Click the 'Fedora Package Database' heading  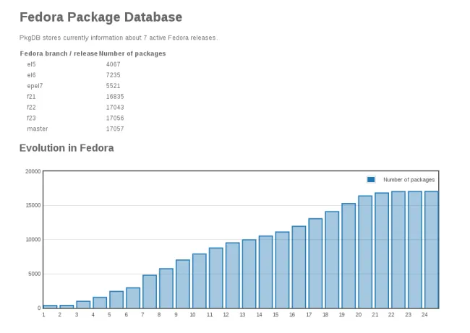click(x=101, y=17)
